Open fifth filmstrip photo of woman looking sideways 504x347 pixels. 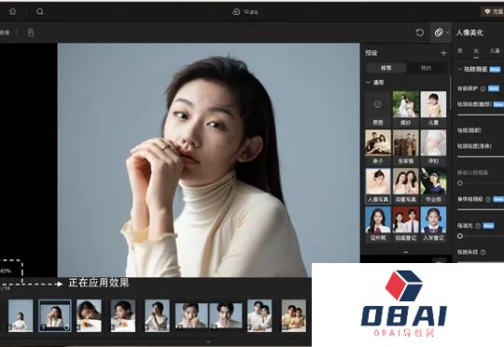(157, 315)
